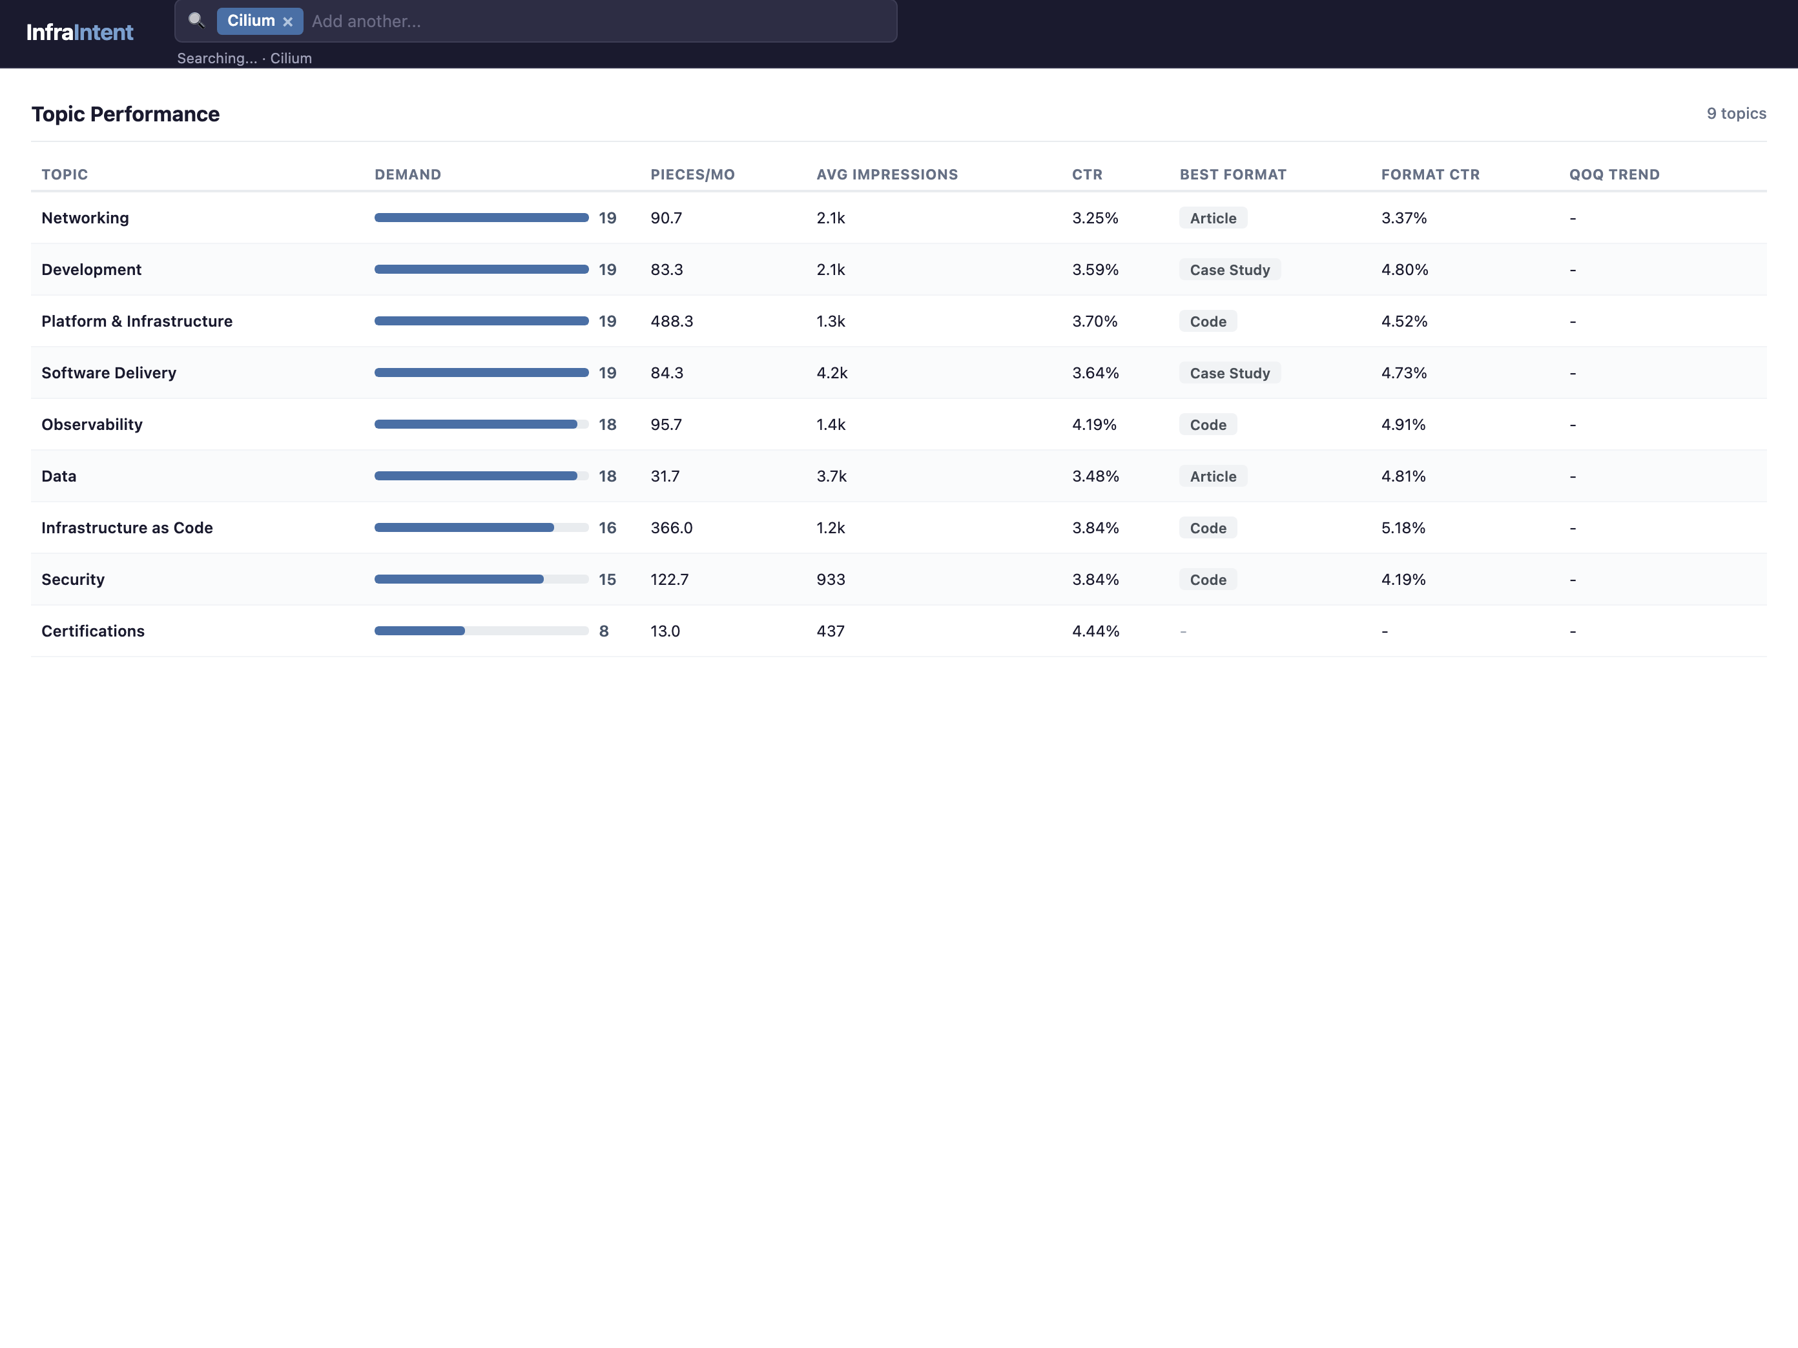Select the Development topic

[91, 269]
